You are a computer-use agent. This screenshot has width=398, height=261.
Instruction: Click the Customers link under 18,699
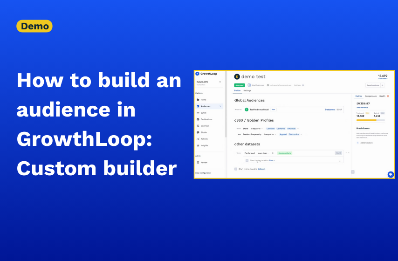pyautogui.click(x=383, y=79)
